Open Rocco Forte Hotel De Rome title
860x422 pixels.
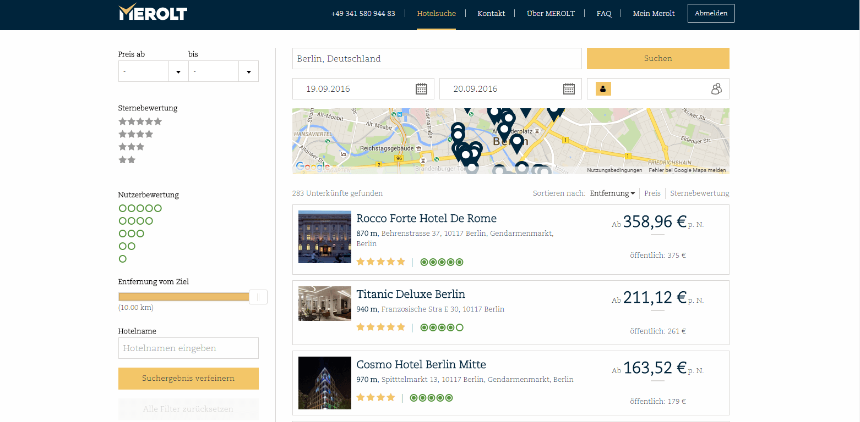[427, 218]
